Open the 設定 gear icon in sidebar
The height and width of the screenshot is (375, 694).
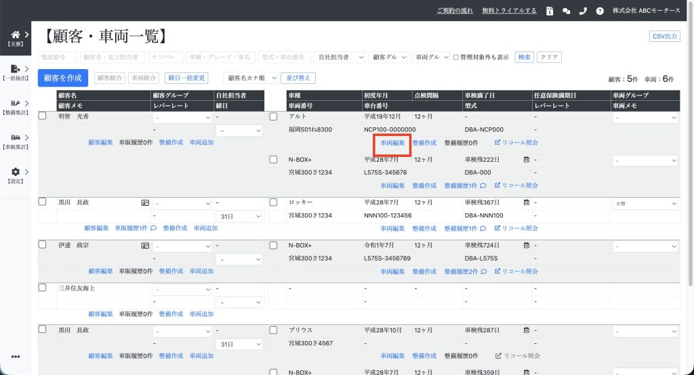[16, 173]
